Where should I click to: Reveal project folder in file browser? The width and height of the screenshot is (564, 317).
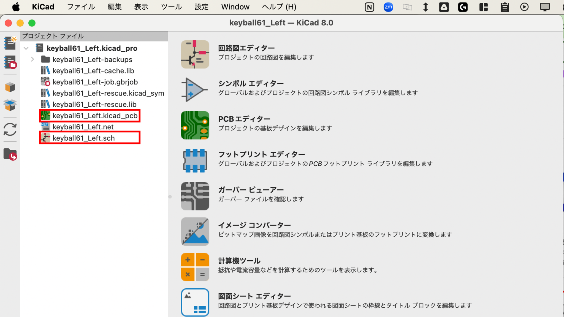point(10,154)
